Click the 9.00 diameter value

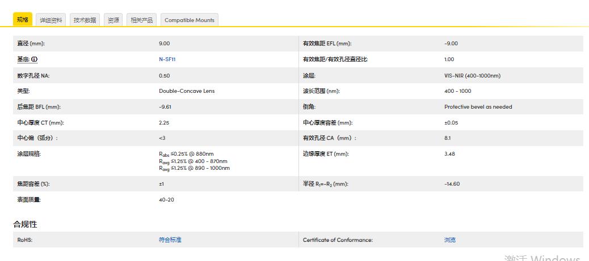coord(164,44)
